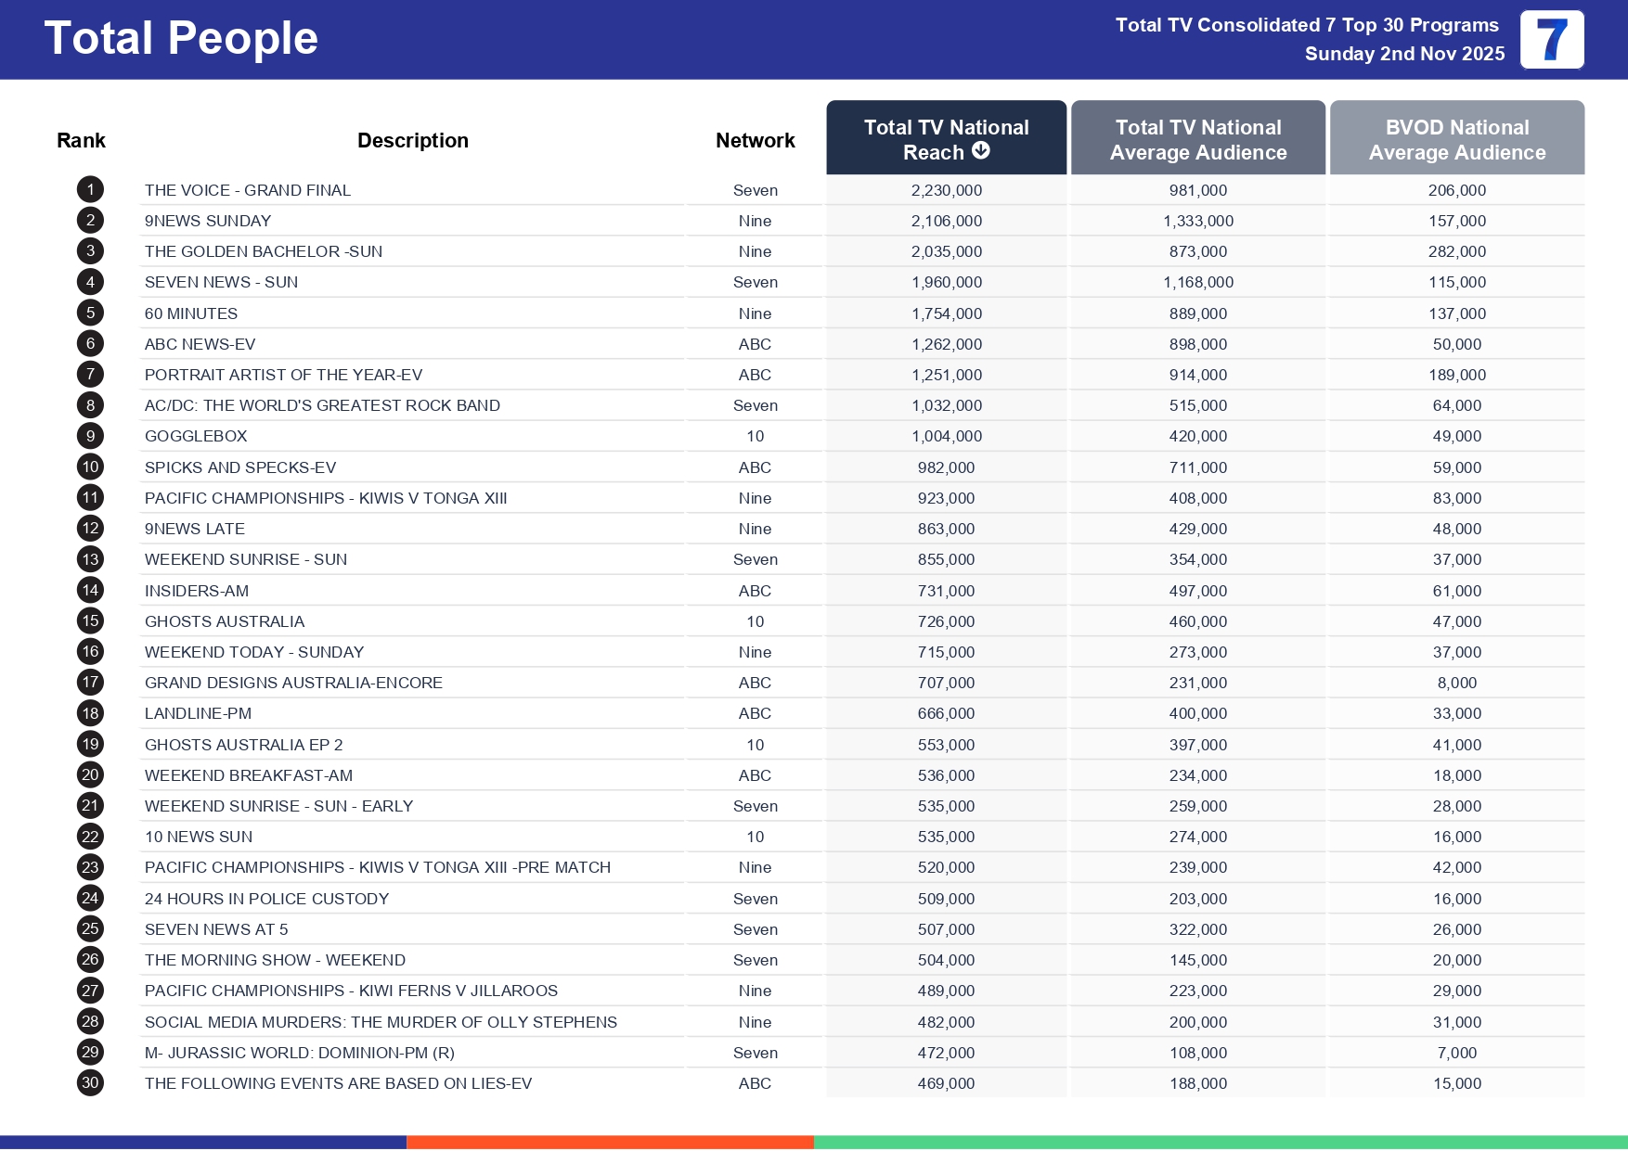Image resolution: width=1628 pixels, height=1151 pixels.
Task: Select the rank 30 circle badge
Action: [90, 1083]
